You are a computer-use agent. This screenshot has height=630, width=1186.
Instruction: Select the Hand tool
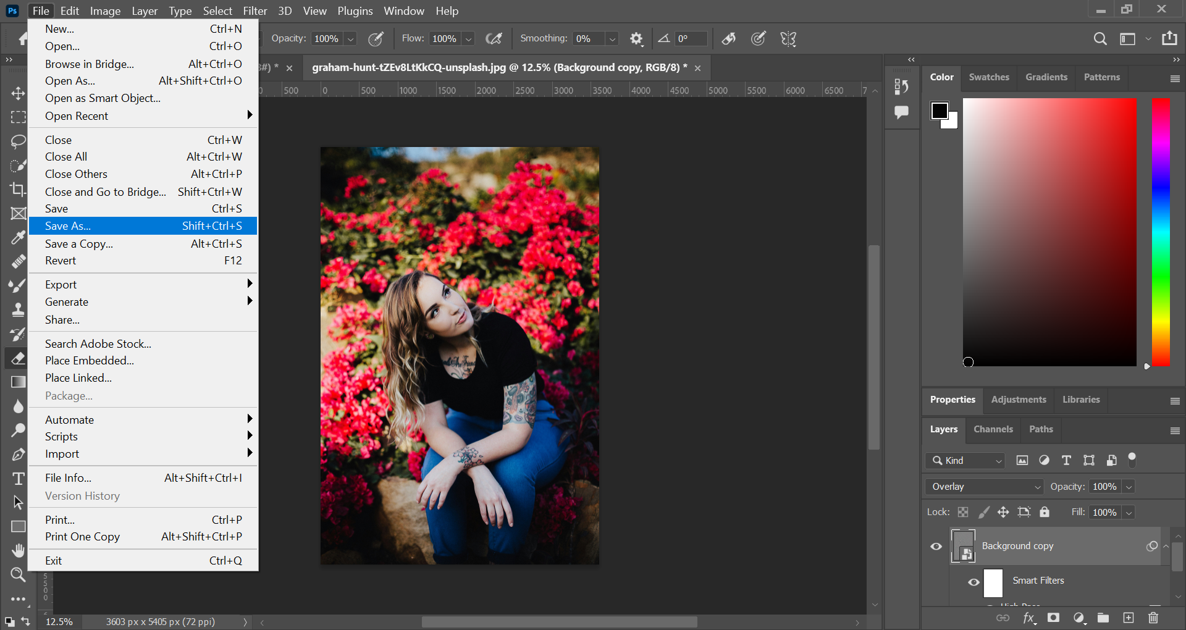pyautogui.click(x=18, y=550)
